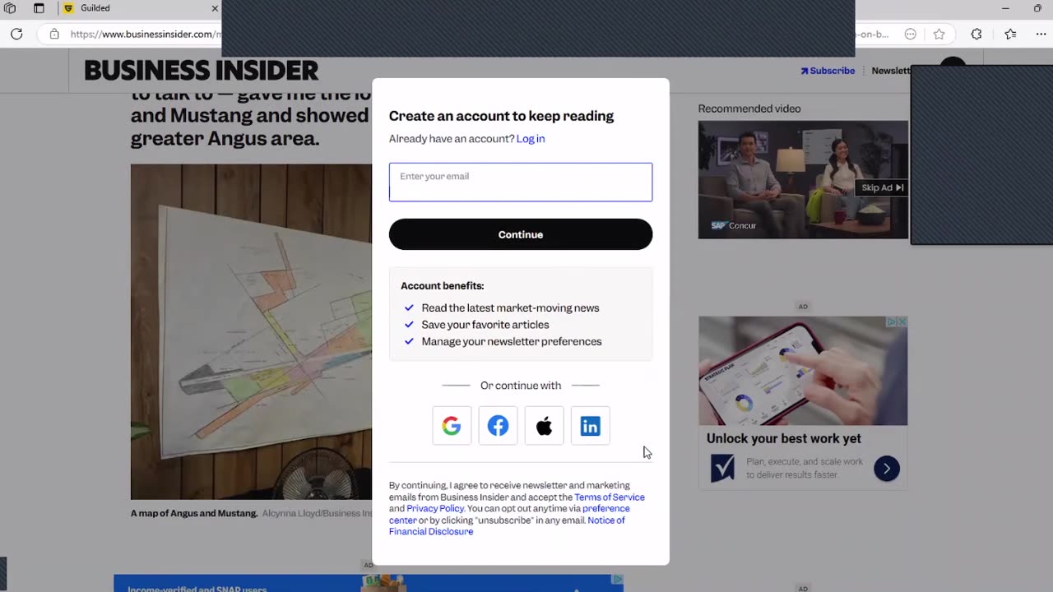Open the Terms of Service link
Screen dimensions: 1053x592
click(610, 497)
